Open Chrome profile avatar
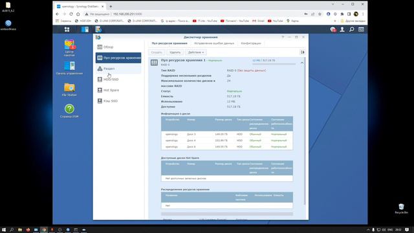Viewport: 414px width, 233px height. point(356,14)
